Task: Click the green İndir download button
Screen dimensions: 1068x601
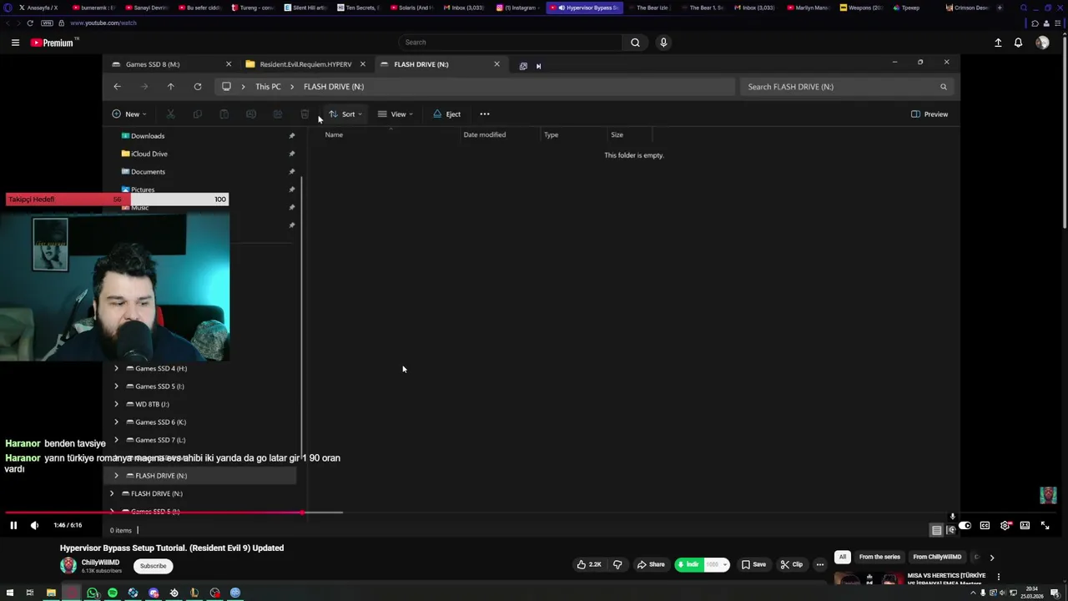Action: pyautogui.click(x=688, y=565)
